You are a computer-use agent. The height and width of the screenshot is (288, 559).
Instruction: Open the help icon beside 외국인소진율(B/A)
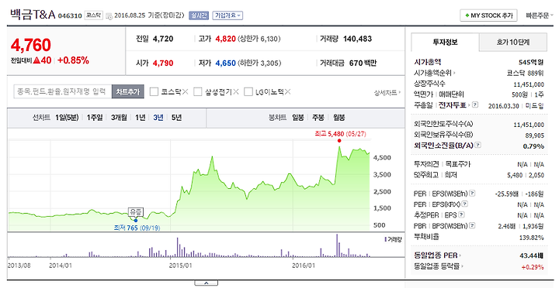click(x=478, y=145)
